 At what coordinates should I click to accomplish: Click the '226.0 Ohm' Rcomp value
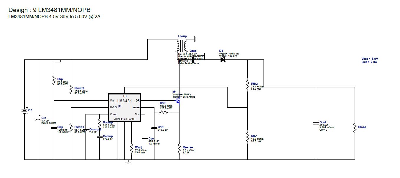click(109, 125)
